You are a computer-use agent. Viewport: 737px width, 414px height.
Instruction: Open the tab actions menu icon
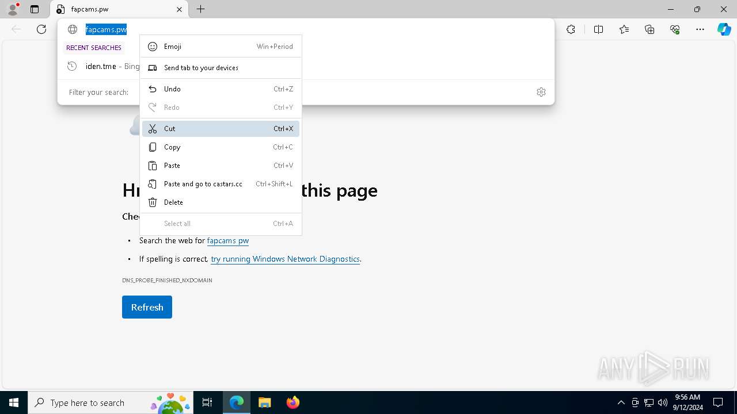pos(35,9)
